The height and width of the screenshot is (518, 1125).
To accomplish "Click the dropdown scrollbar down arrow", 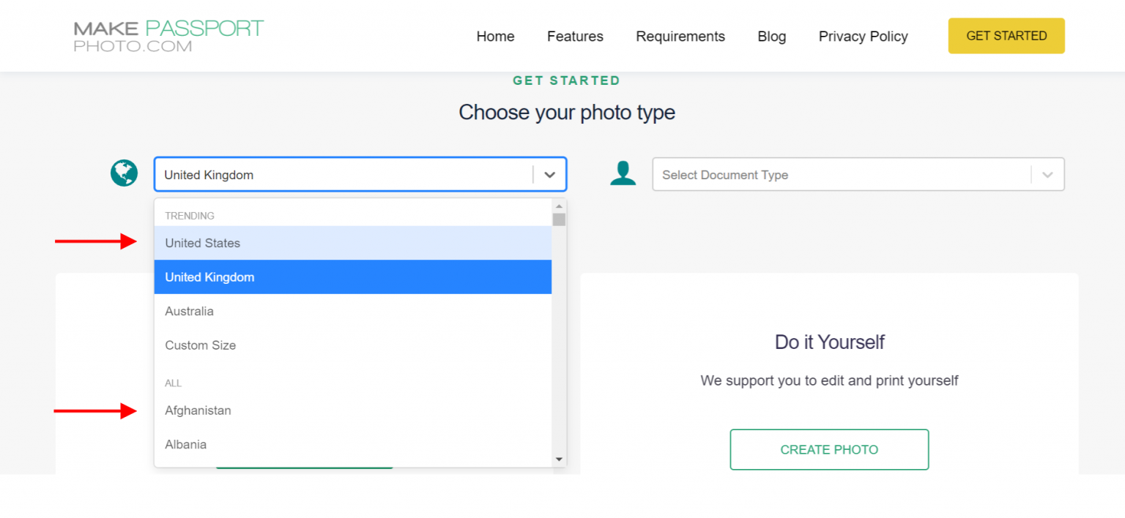I will pyautogui.click(x=560, y=459).
